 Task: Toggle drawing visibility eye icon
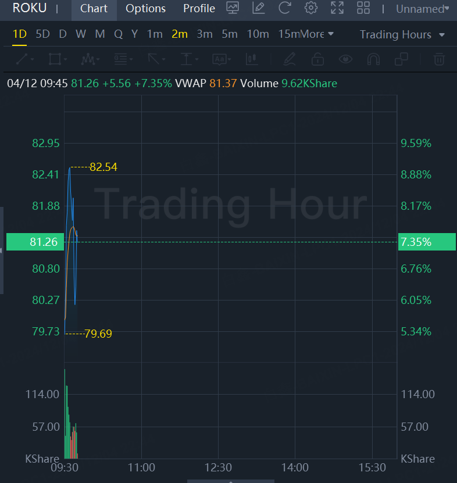pos(346,59)
